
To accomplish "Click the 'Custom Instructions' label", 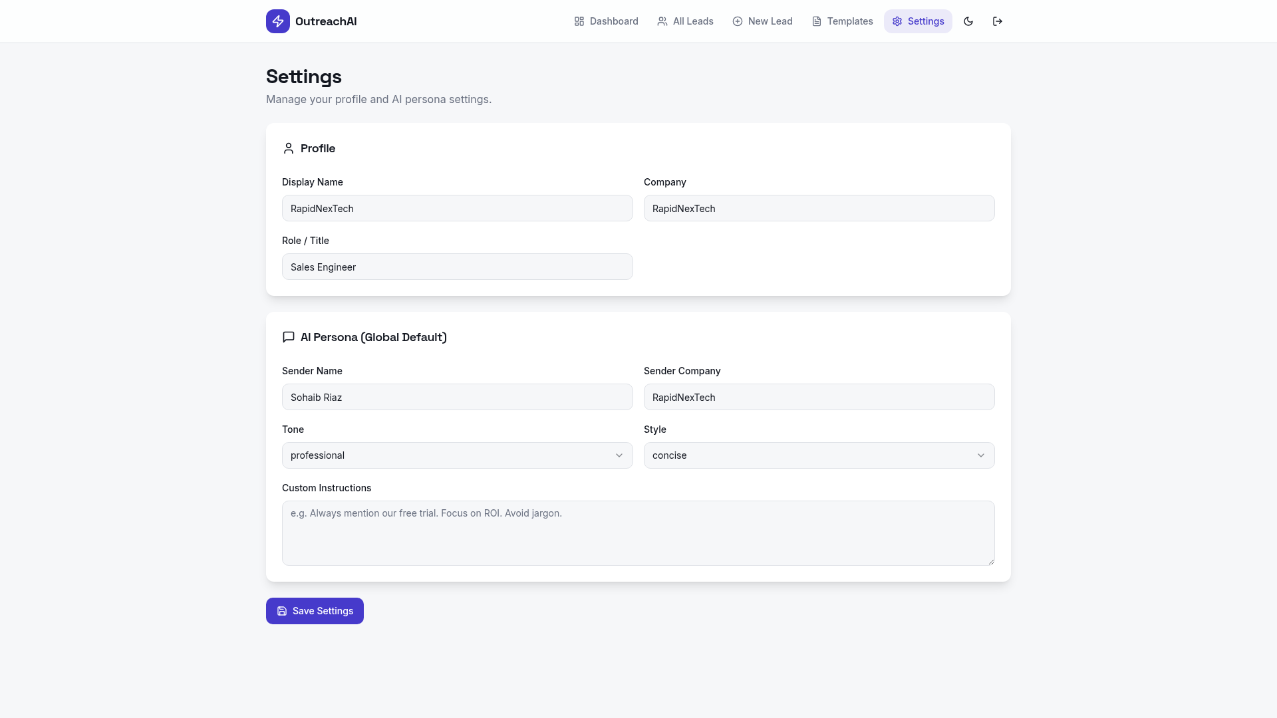I will click(x=327, y=488).
